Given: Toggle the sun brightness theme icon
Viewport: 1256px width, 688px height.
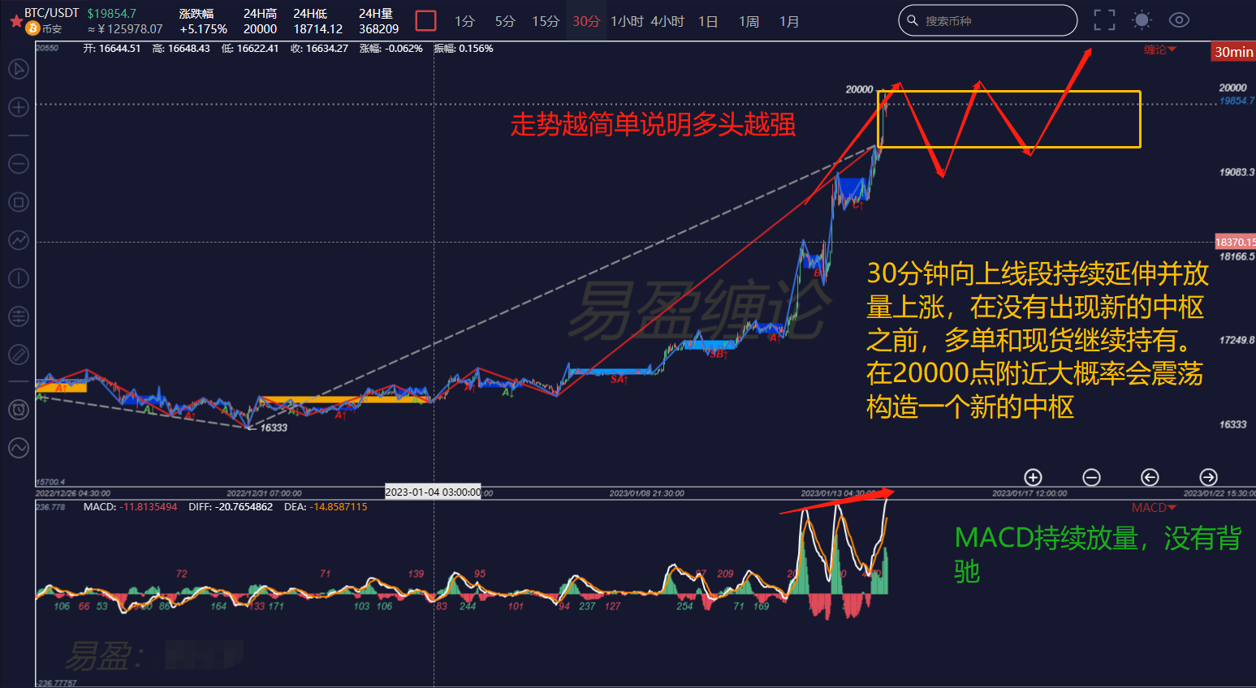Looking at the screenshot, I should coord(1142,20).
